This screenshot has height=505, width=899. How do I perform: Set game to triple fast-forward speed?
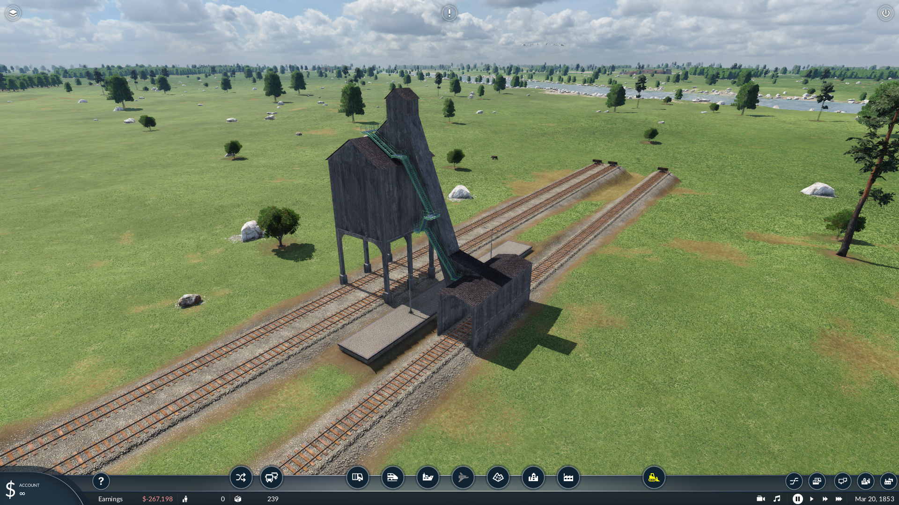839,499
